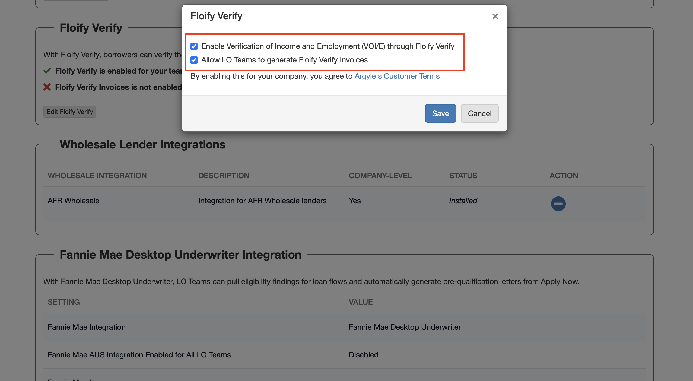693x381 pixels.
Task: Click the Floify Verify dialog title
Action: tap(216, 16)
